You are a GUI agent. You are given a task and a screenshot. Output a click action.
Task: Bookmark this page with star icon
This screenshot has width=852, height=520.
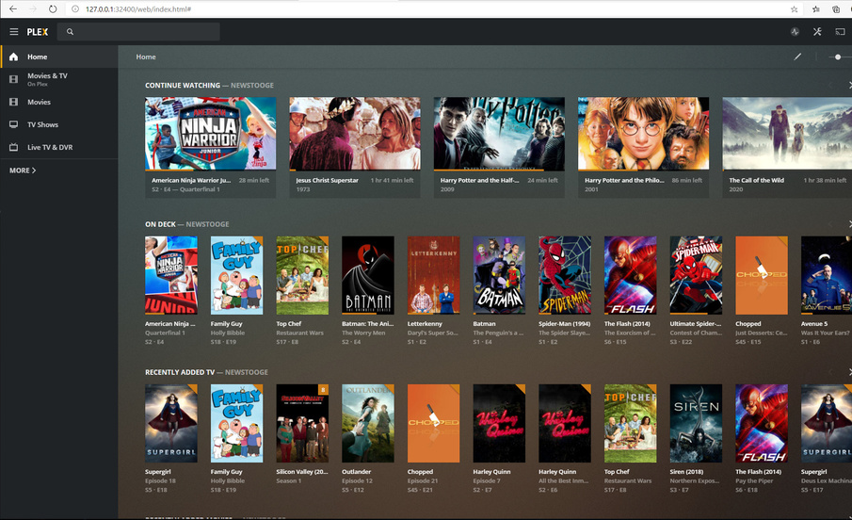(794, 9)
